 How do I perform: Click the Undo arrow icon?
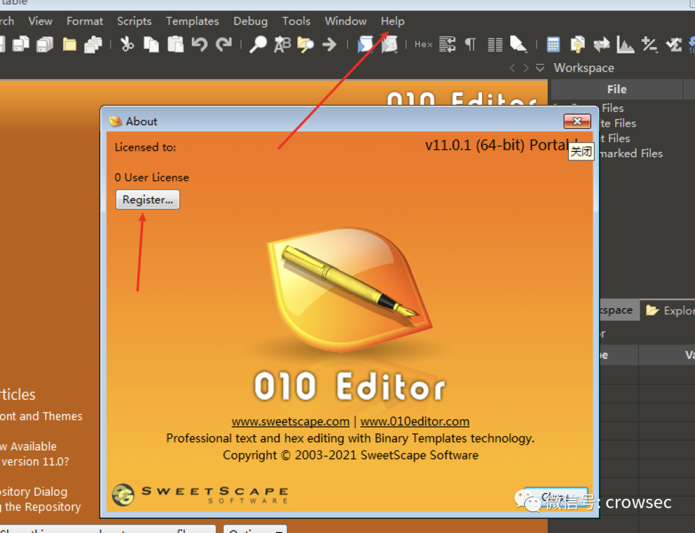[199, 44]
